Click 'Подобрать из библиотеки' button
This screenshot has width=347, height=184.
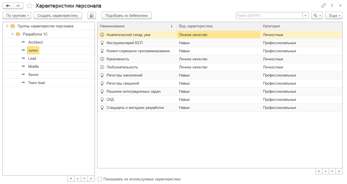[126, 16]
